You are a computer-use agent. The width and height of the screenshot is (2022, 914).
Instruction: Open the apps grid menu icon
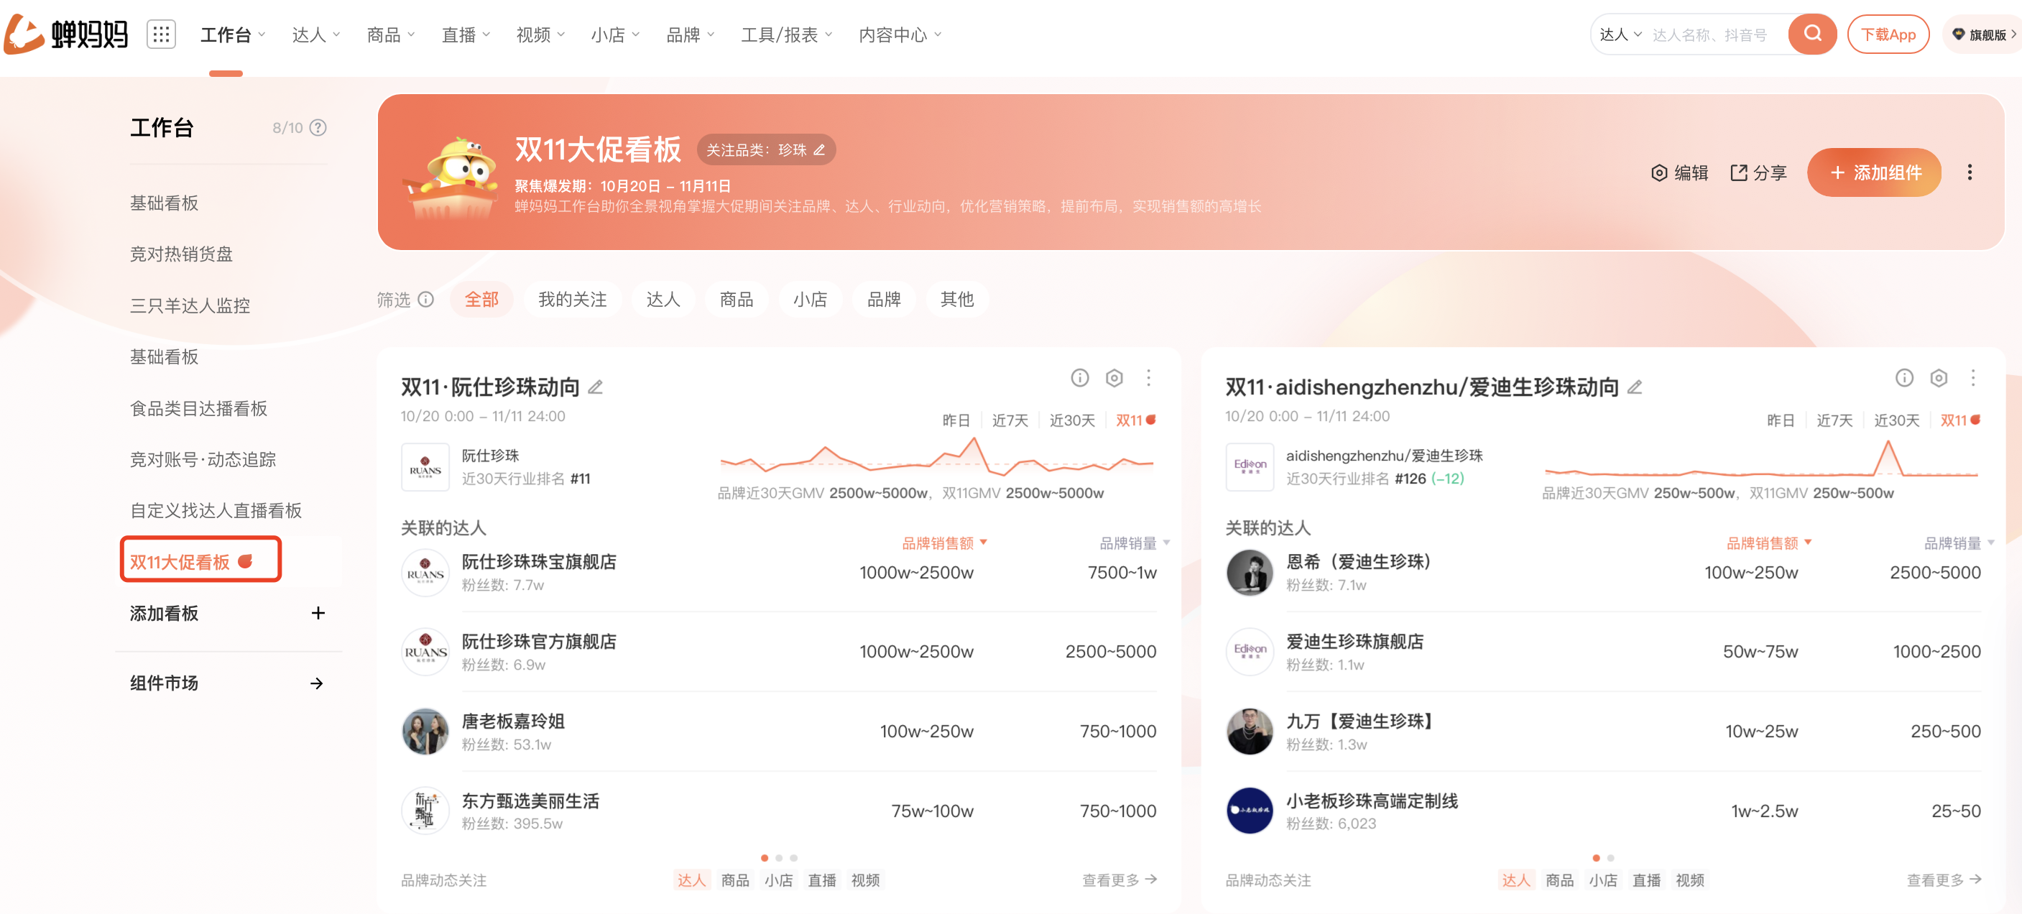[161, 34]
